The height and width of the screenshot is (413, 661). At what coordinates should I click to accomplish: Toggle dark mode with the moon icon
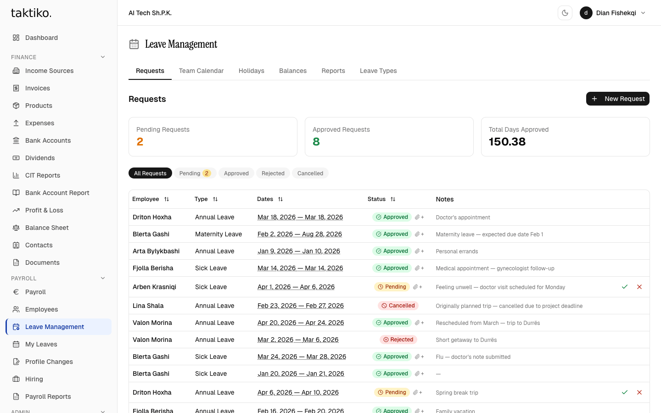coord(565,13)
